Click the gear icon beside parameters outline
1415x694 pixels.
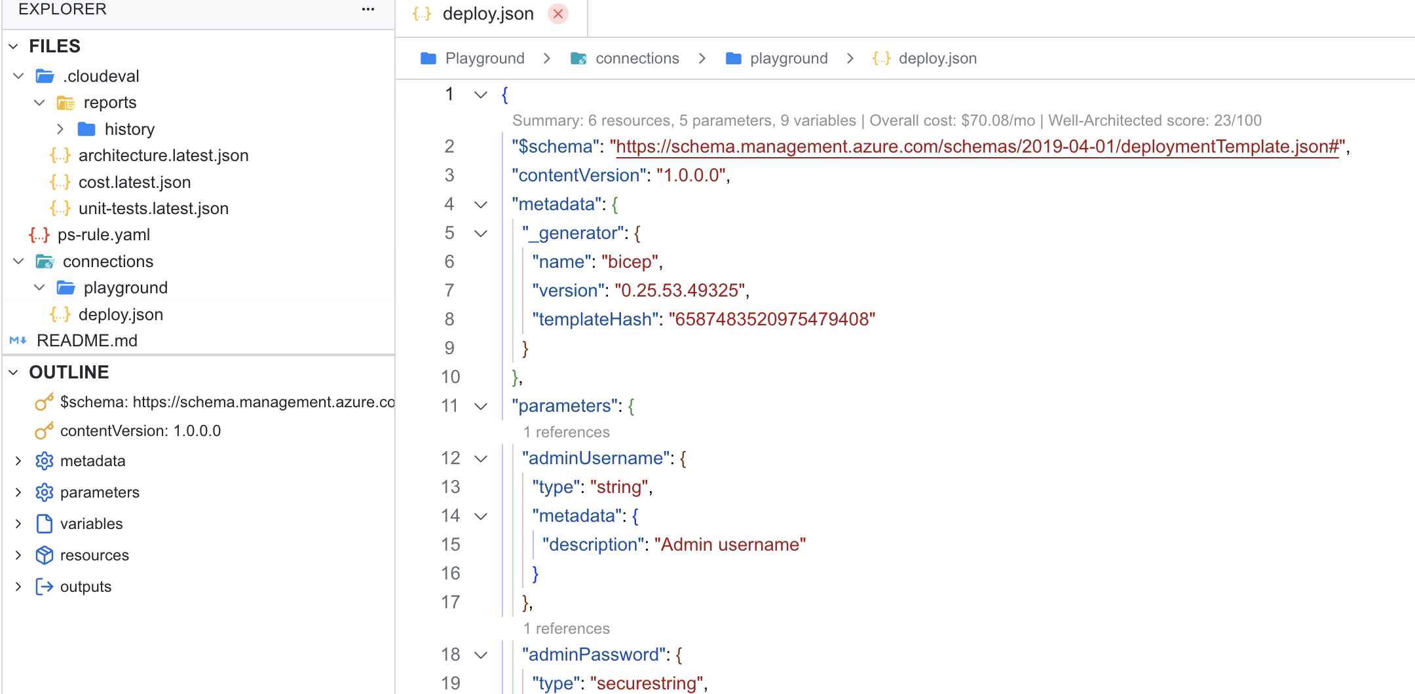pyautogui.click(x=44, y=492)
